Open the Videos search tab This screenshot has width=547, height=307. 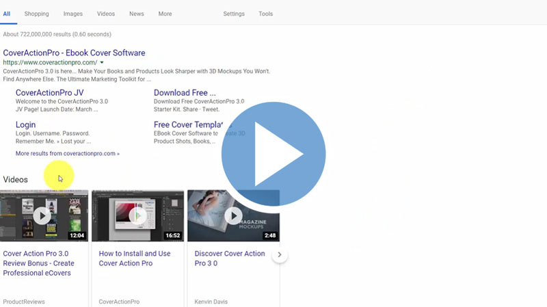pos(106,14)
